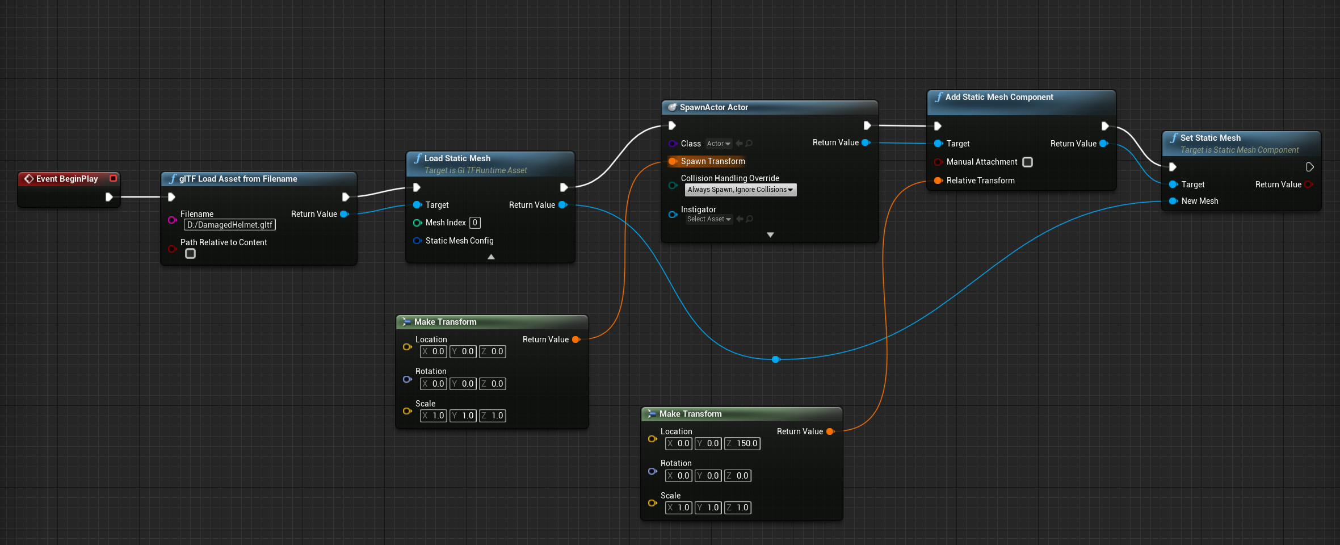Viewport: 1340px width, 545px height.
Task: Collapse the Load Static Mesh node's advanced pins
Action: click(x=491, y=257)
